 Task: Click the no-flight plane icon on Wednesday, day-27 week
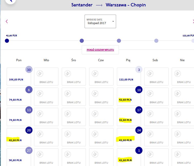coord(68,154)
